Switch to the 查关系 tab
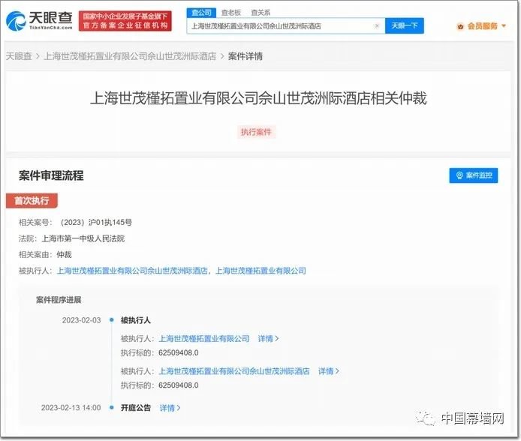521x441 pixels. point(260,13)
